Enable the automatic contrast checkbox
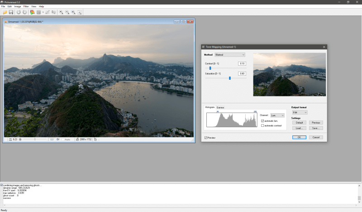The image size is (362, 212). tap(262, 125)
